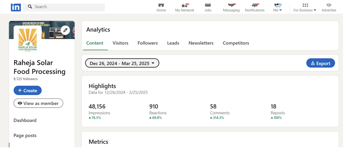Open the Advertise link
Screen dimensions: 346x159
click(329, 8)
